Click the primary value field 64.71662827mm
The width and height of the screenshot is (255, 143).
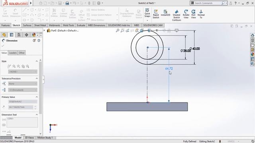coord(21,107)
